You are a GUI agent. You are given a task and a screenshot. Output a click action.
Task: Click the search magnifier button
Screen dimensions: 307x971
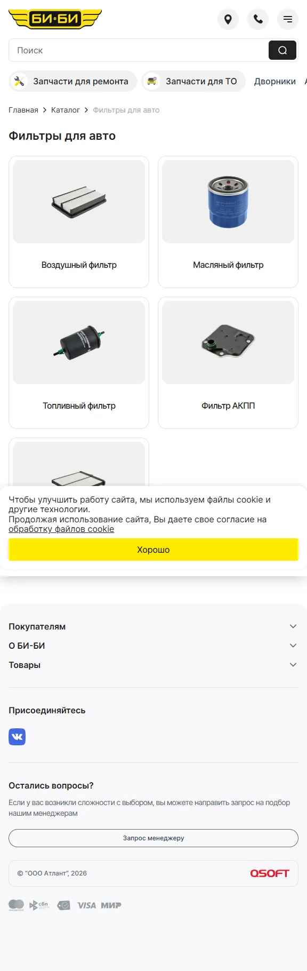282,50
